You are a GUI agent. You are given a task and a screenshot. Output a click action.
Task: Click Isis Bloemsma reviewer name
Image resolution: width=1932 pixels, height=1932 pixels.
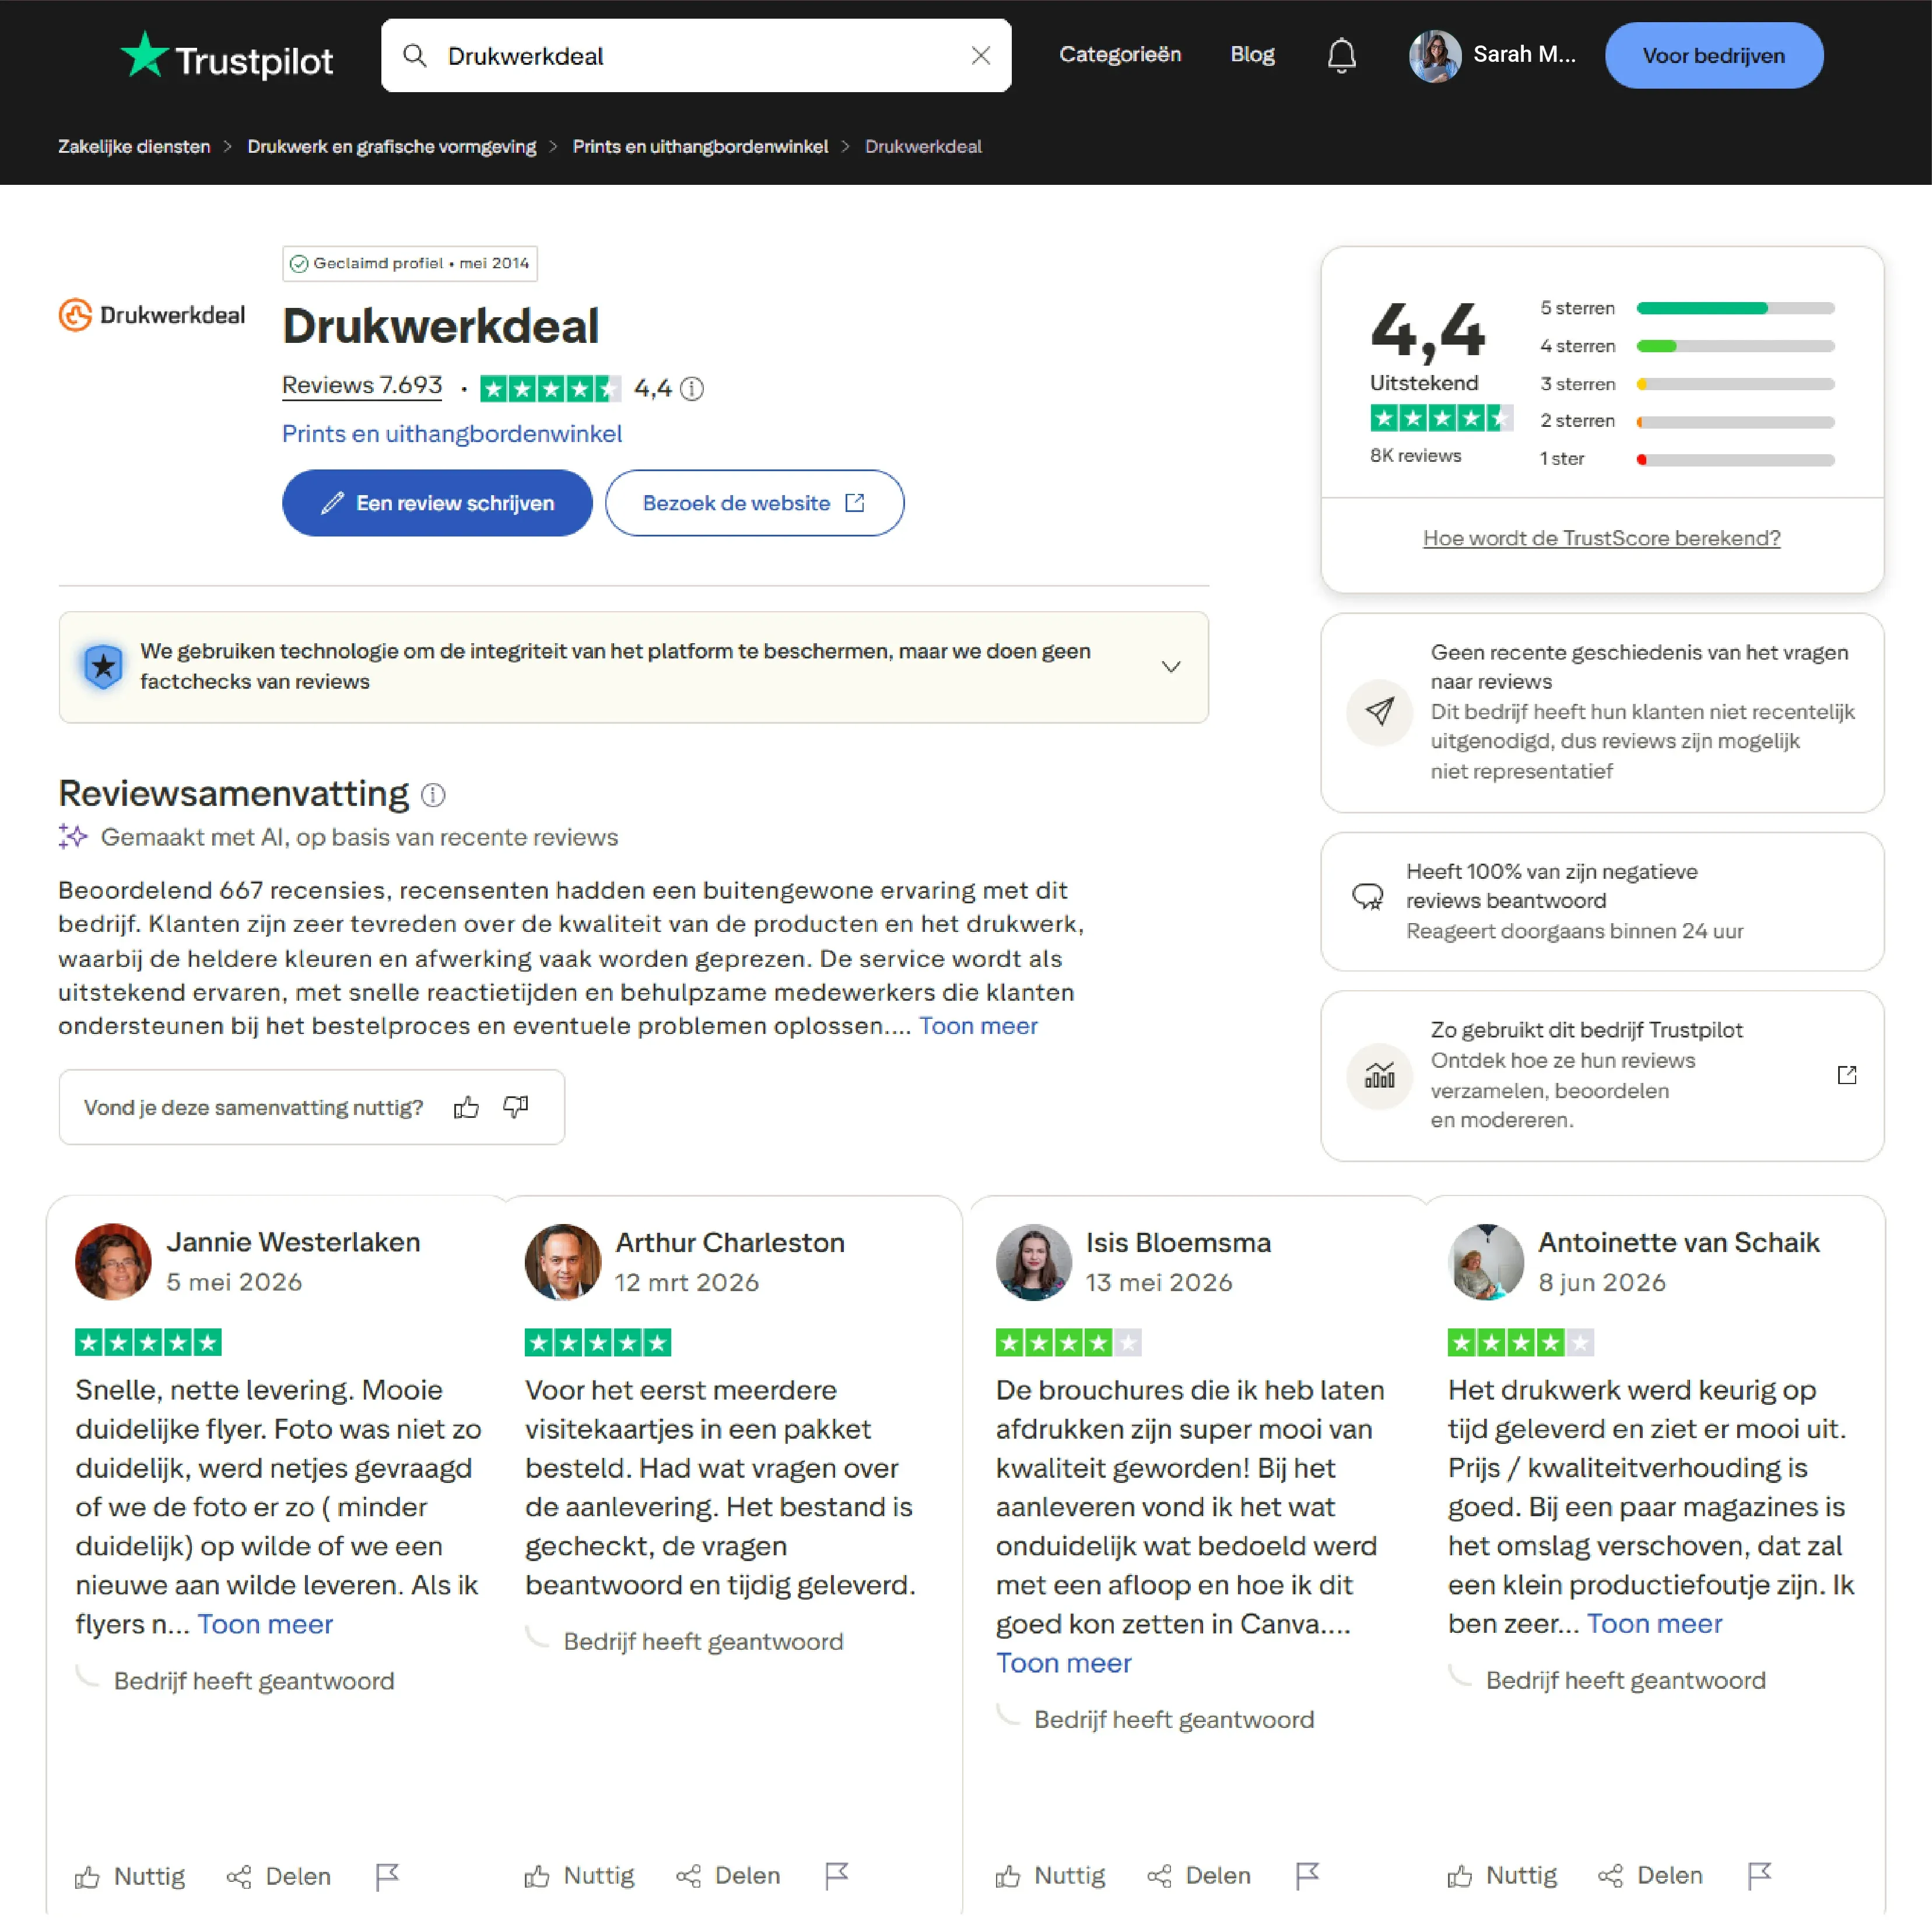(x=1178, y=1243)
